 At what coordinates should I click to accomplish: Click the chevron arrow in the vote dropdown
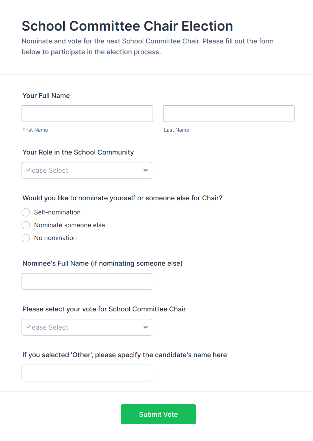click(145, 327)
